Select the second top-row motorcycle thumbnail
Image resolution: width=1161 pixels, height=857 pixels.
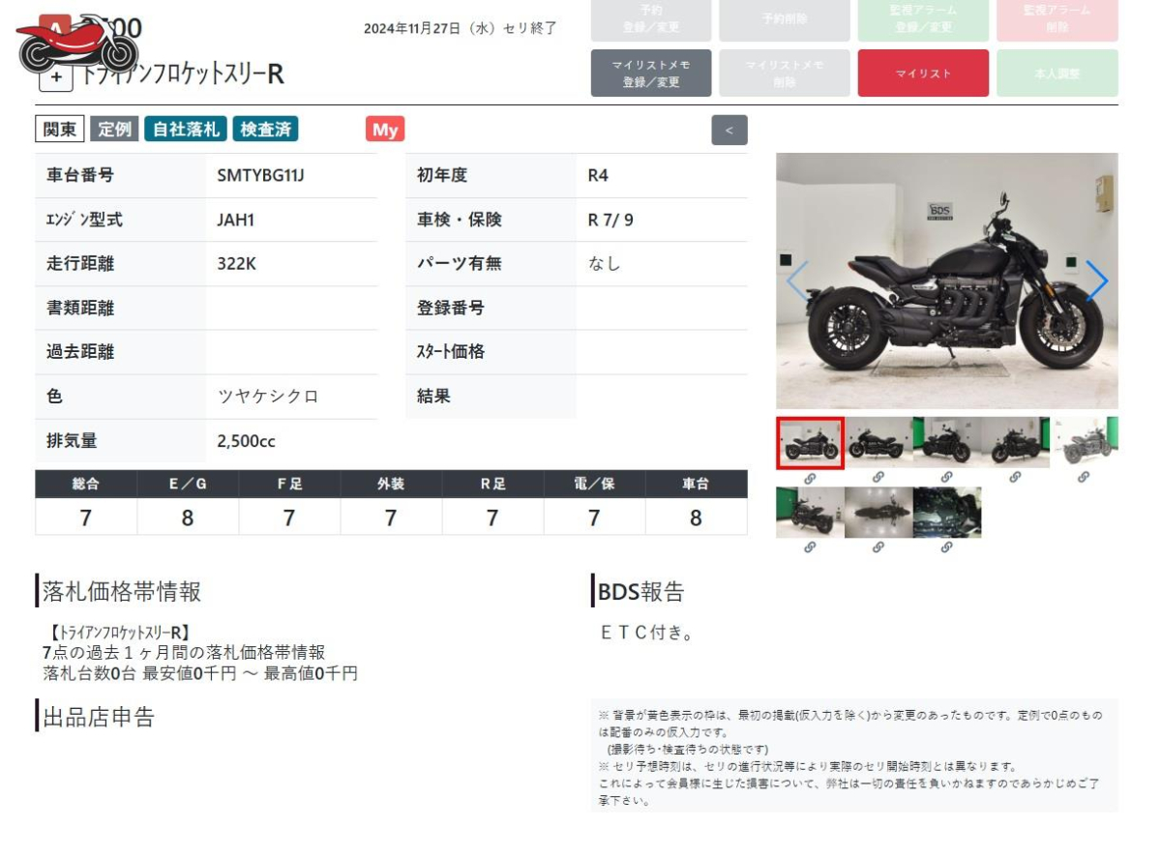point(878,443)
